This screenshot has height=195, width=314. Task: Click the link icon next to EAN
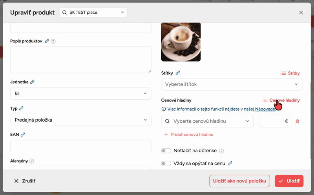(23, 134)
